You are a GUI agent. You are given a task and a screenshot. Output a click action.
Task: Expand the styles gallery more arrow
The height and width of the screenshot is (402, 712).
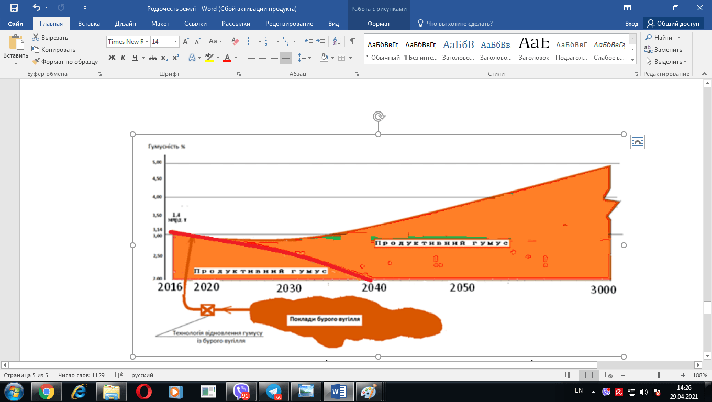[632, 60]
